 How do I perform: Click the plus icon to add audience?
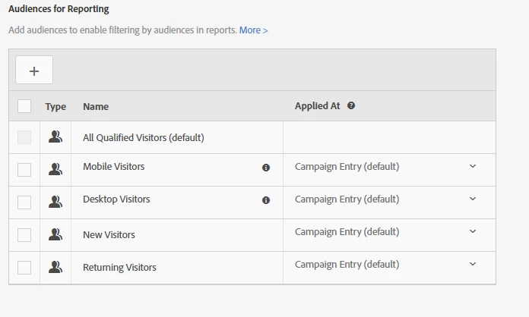(x=34, y=71)
